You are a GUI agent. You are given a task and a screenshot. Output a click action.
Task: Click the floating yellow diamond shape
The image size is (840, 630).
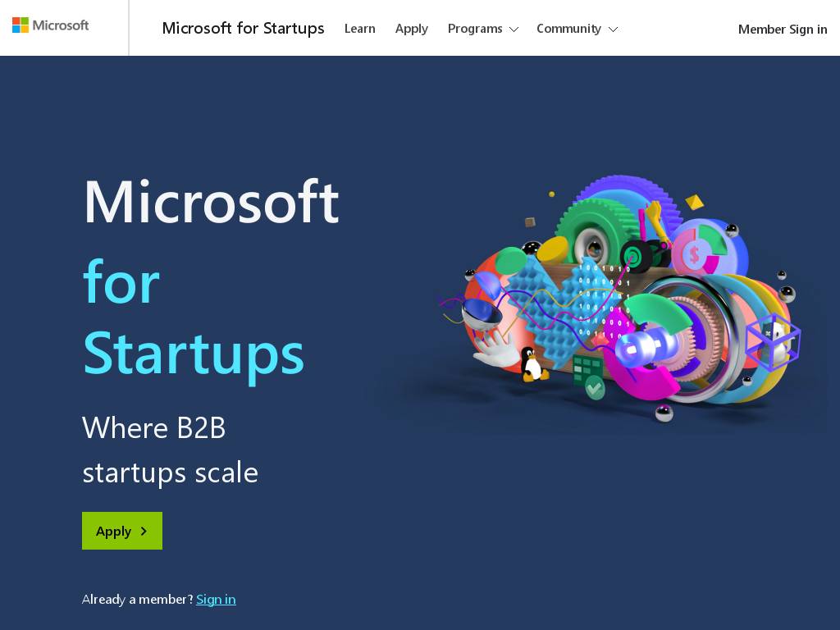click(695, 201)
